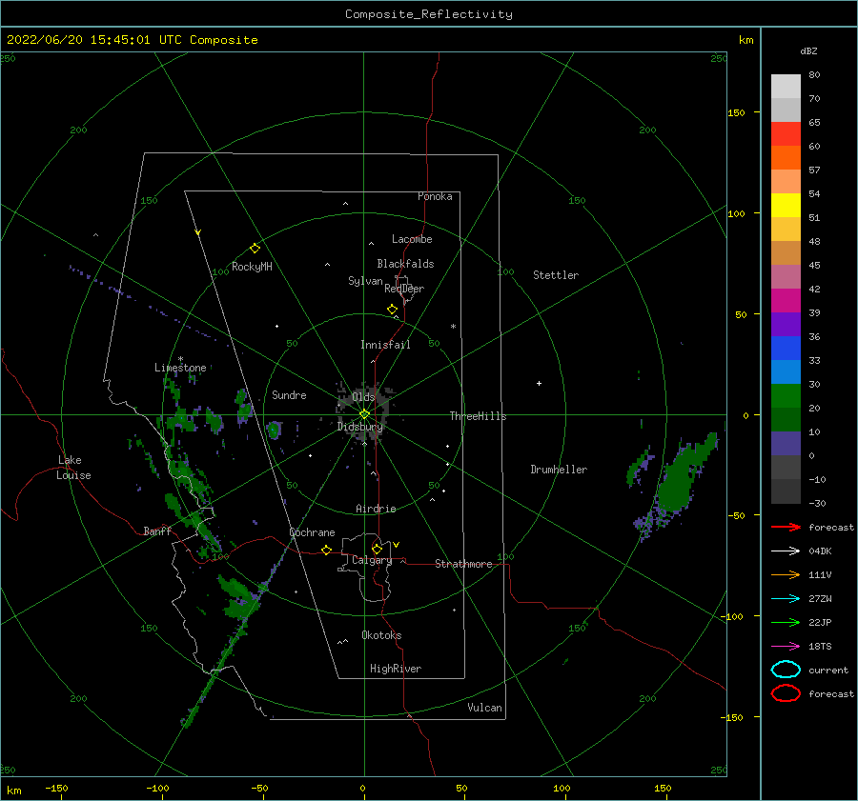Click the large green echo southeast of Drumheller
Viewport: 858px width, 801px height.
pos(684,475)
